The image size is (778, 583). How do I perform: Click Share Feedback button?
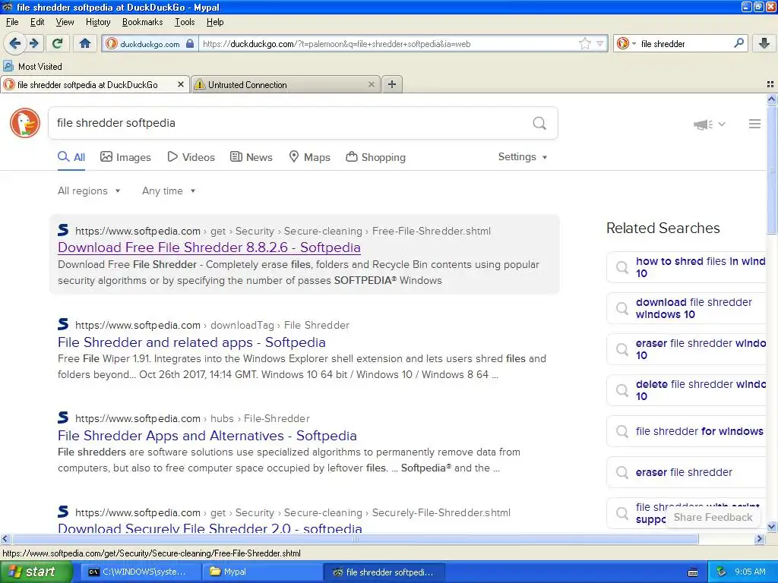click(x=713, y=517)
